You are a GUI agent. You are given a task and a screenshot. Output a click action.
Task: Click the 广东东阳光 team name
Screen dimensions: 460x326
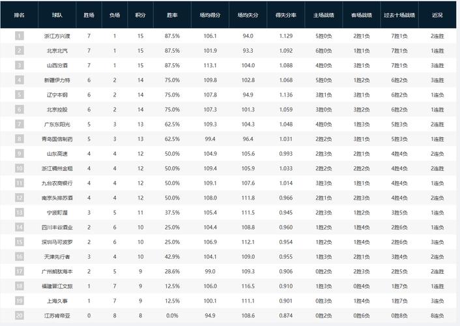coord(57,125)
